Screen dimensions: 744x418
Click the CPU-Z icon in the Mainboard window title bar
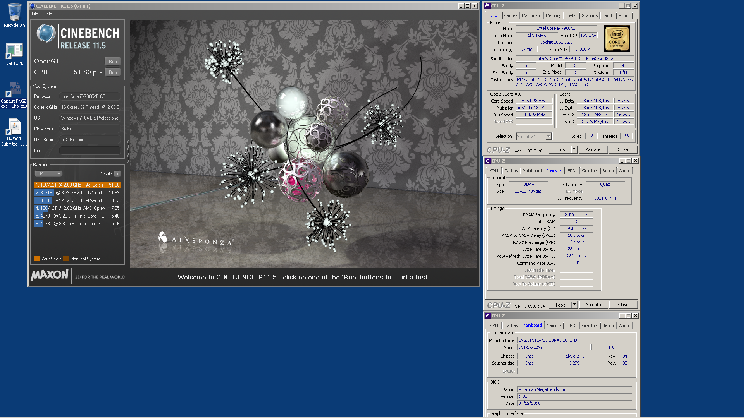pyautogui.click(x=488, y=316)
